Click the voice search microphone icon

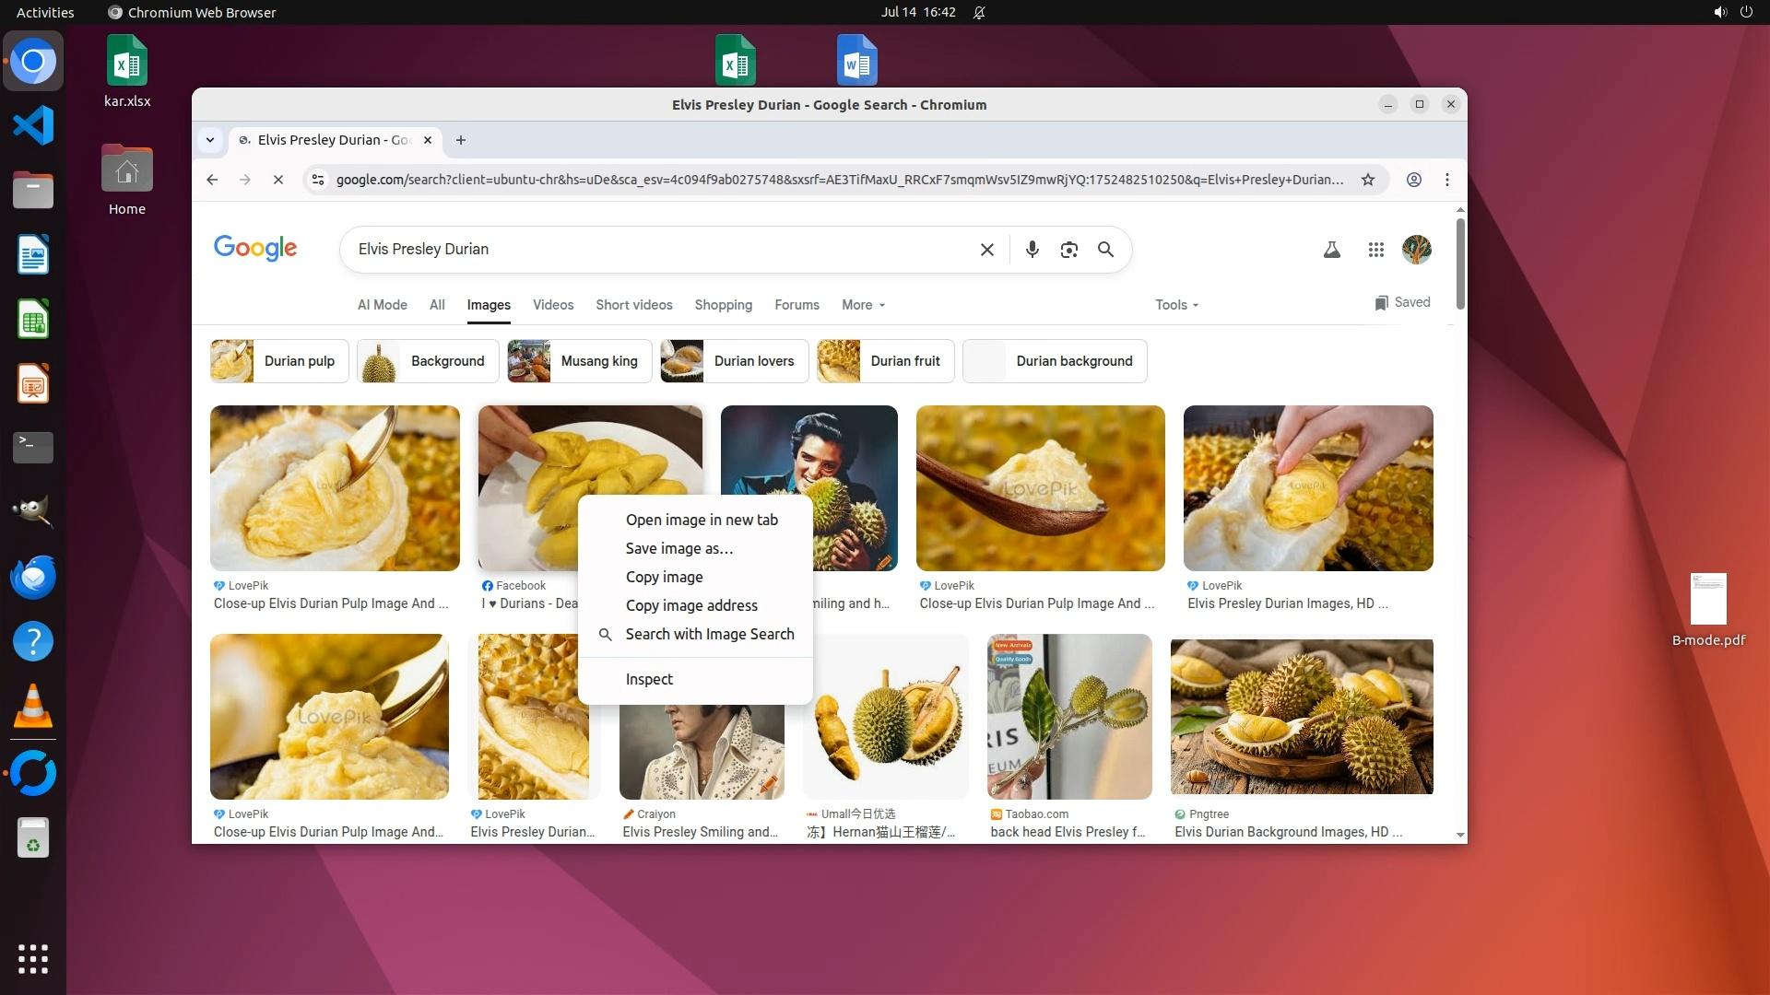1032,249
